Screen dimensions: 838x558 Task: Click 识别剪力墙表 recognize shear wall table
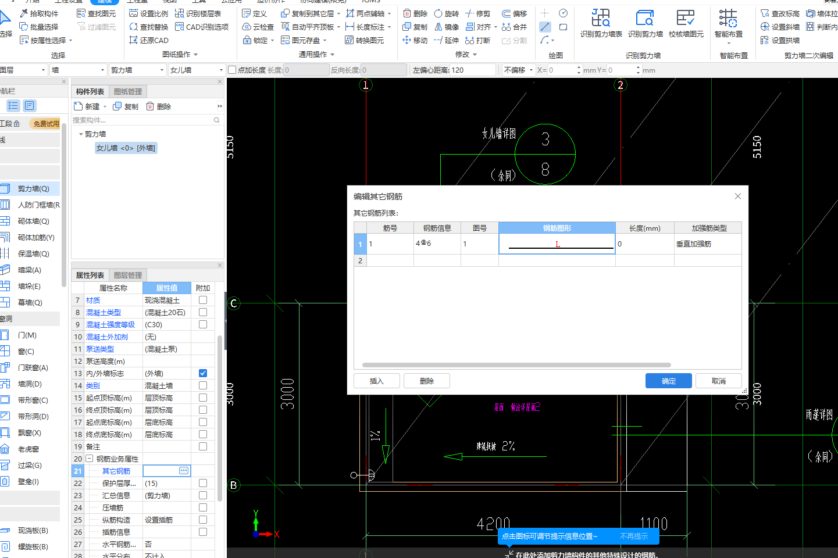[601, 24]
